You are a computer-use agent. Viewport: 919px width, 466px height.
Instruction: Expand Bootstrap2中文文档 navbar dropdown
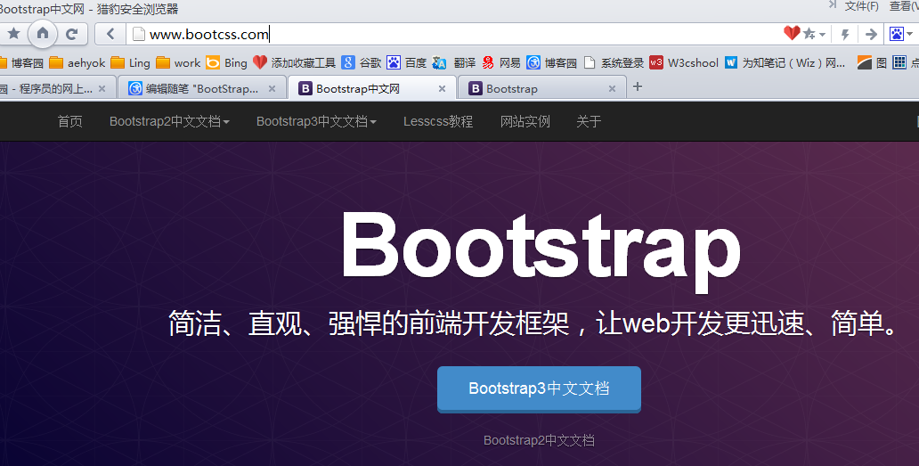[169, 121]
